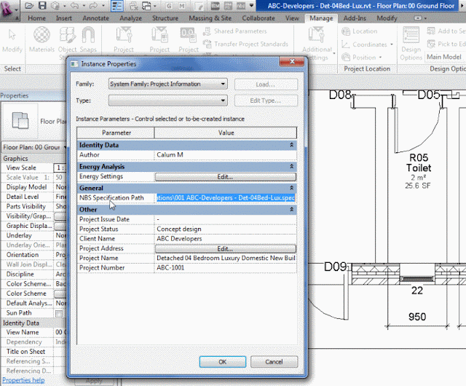Click Transfer Project Standards
Screen dimensions: 466x386
(245, 44)
